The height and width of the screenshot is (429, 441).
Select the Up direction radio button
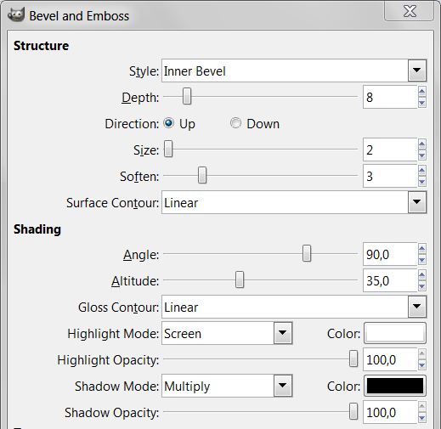click(x=169, y=123)
